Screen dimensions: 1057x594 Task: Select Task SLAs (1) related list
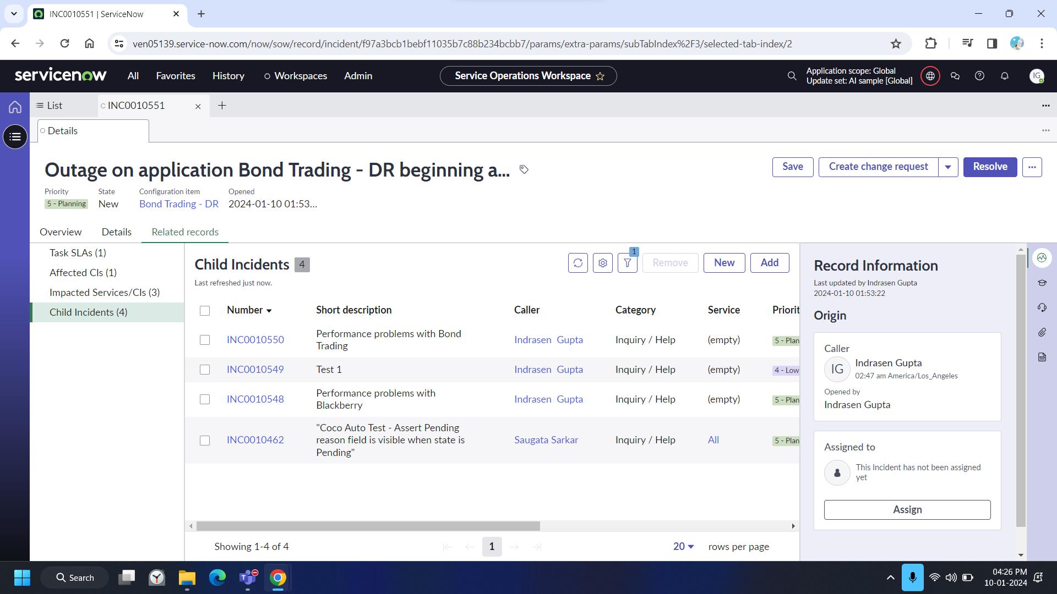tap(78, 253)
